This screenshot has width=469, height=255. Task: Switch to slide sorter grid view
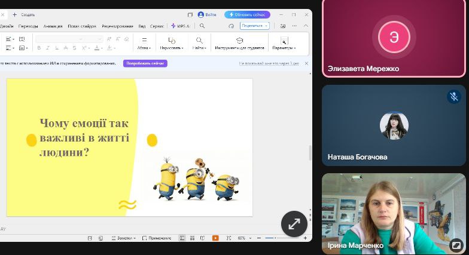193,238
